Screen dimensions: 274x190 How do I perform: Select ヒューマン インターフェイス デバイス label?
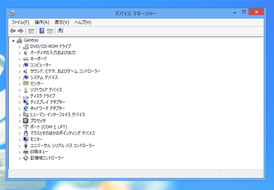(58, 115)
